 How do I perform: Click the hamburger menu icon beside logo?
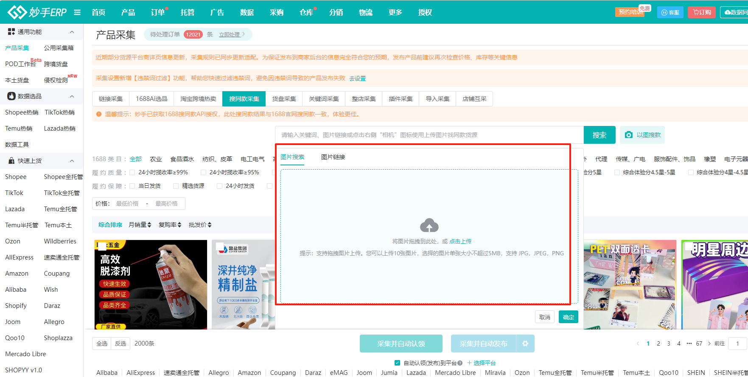[x=77, y=12]
